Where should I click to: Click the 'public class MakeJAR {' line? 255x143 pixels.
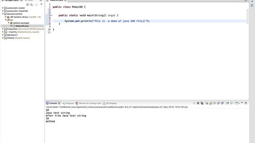(69, 7)
